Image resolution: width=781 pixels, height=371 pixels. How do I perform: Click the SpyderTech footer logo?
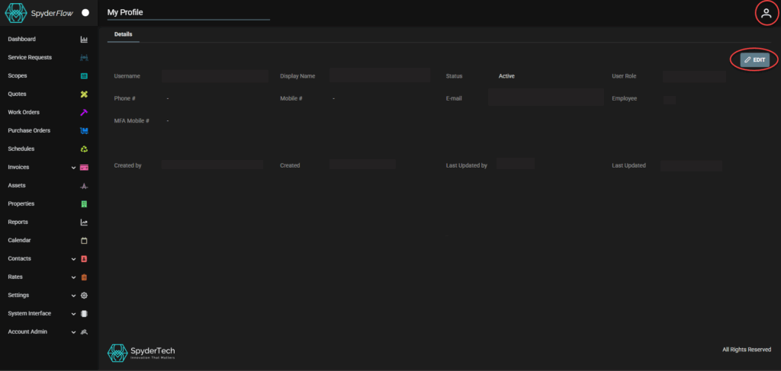(141, 353)
